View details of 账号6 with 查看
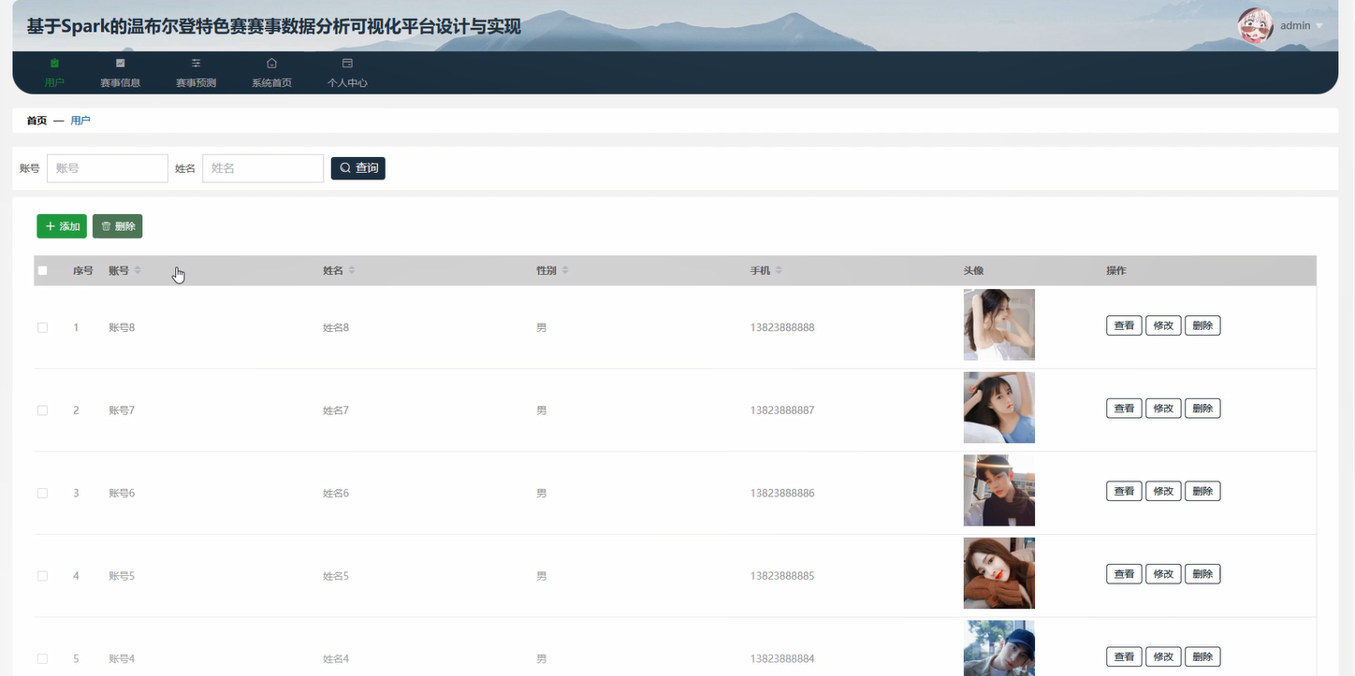 1124,491
